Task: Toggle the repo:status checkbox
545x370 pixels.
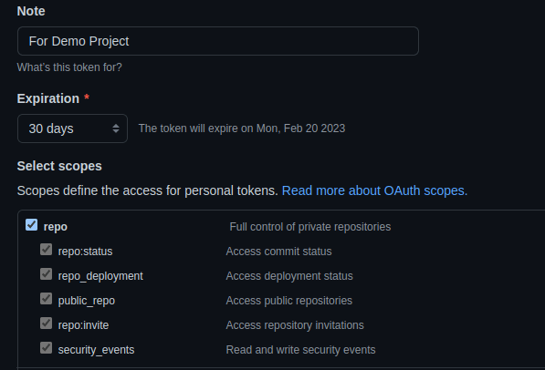Action: point(46,249)
